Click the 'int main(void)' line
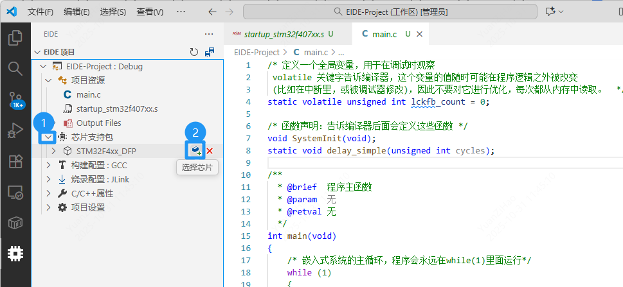 [302, 236]
